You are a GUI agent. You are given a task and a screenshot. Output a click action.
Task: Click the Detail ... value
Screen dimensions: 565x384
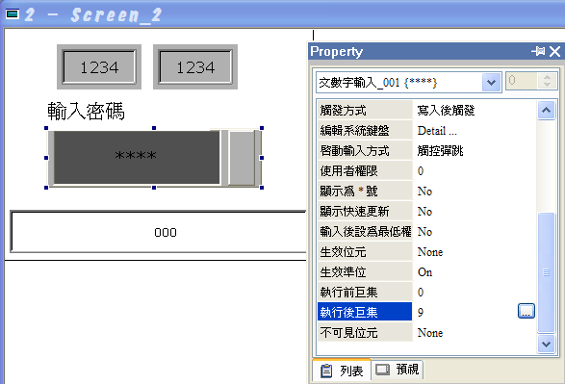click(437, 131)
